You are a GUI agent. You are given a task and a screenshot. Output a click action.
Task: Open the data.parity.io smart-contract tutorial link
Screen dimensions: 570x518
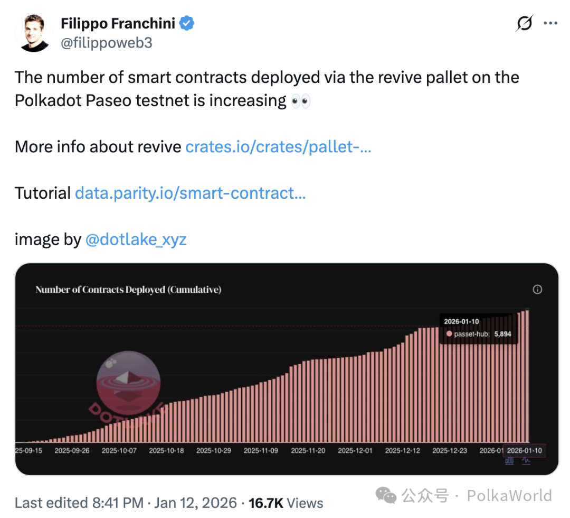point(190,193)
